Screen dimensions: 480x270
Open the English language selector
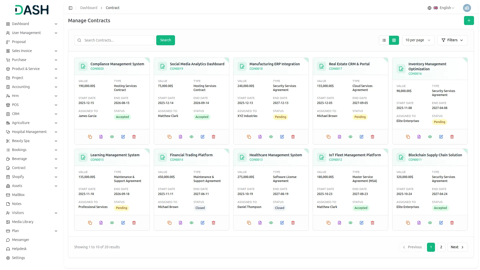(x=445, y=8)
